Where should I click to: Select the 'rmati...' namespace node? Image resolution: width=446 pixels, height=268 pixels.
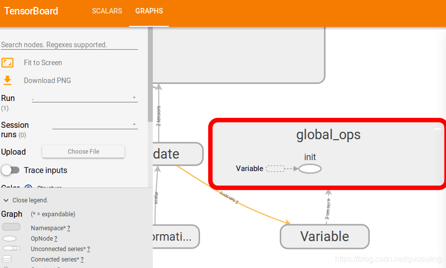176,237
